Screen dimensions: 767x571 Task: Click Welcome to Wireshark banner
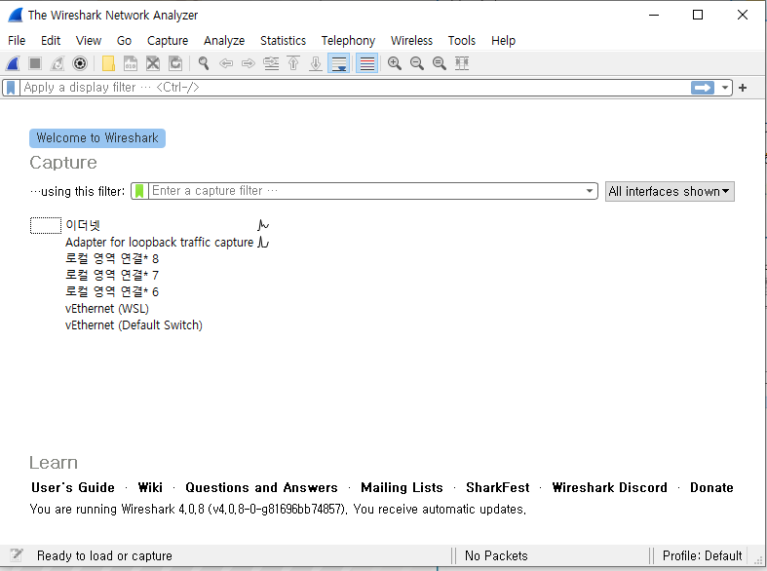click(x=97, y=138)
